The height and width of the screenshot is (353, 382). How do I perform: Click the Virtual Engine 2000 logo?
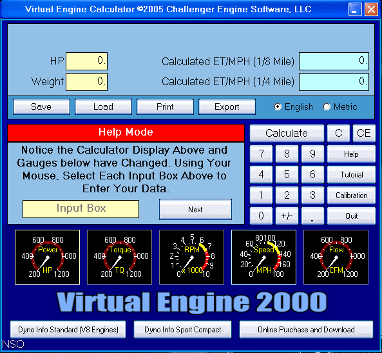[191, 302]
